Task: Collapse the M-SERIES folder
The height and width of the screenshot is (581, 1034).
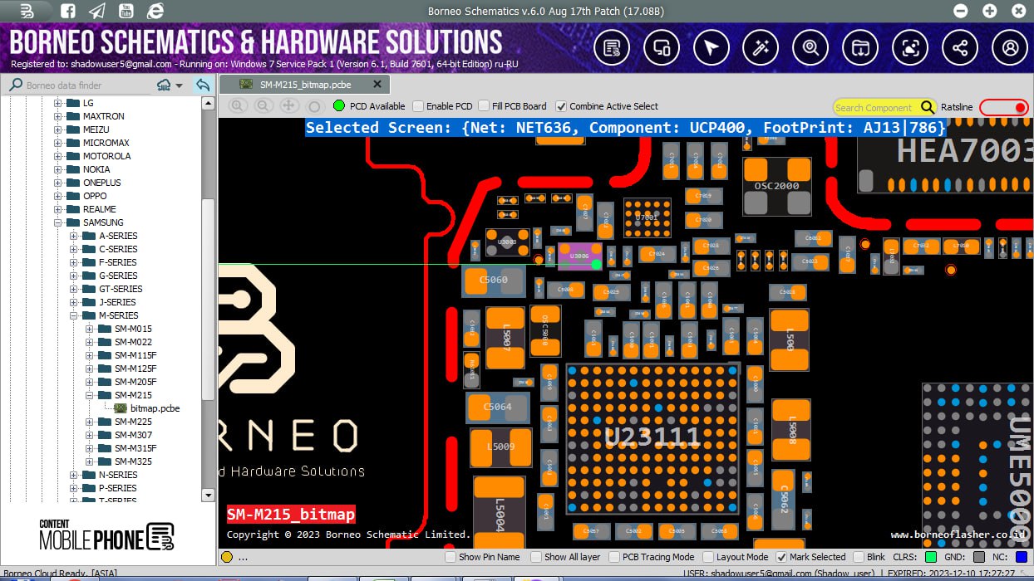Action: [74, 315]
